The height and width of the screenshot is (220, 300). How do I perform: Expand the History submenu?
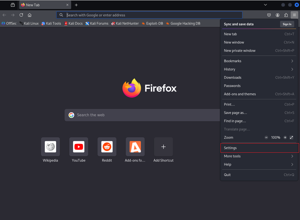[x=259, y=69]
